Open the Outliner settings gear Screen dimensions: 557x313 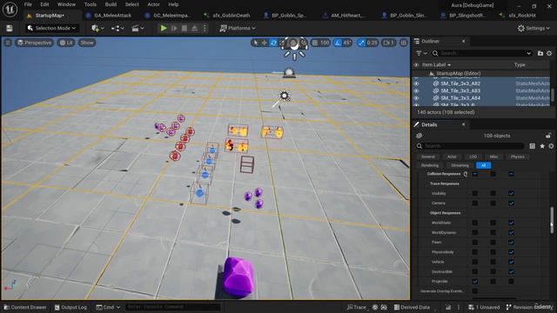549,53
